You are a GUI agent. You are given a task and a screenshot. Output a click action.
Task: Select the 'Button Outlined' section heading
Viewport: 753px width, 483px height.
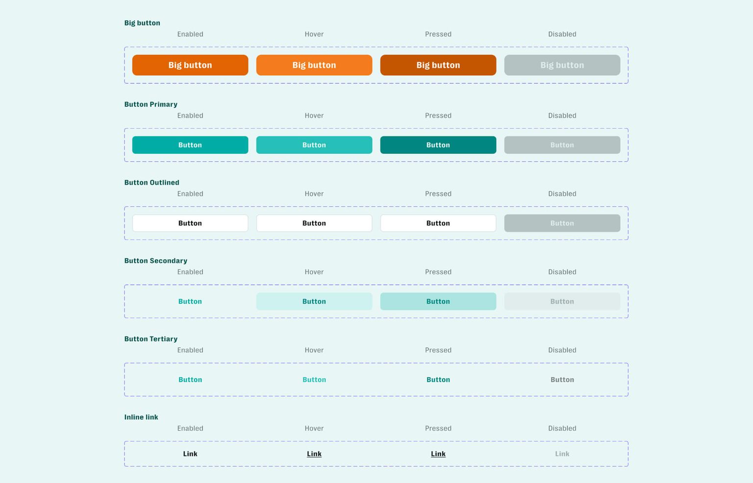click(152, 183)
